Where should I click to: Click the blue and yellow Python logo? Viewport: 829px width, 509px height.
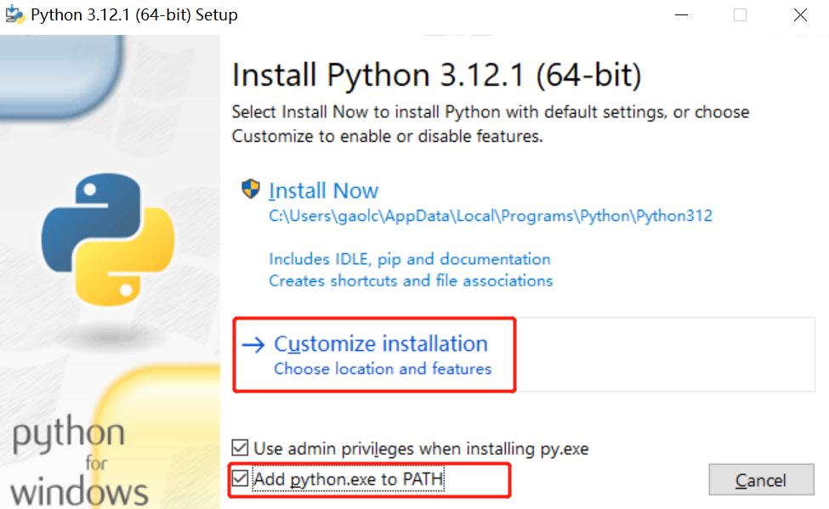click(x=108, y=239)
